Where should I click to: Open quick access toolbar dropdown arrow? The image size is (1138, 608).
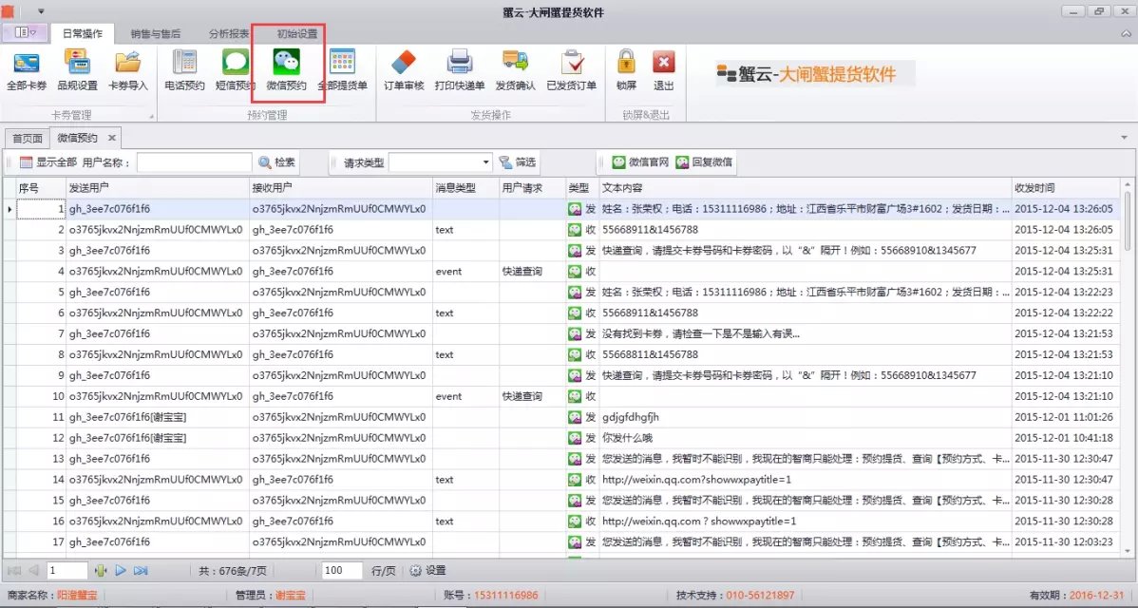41,10
